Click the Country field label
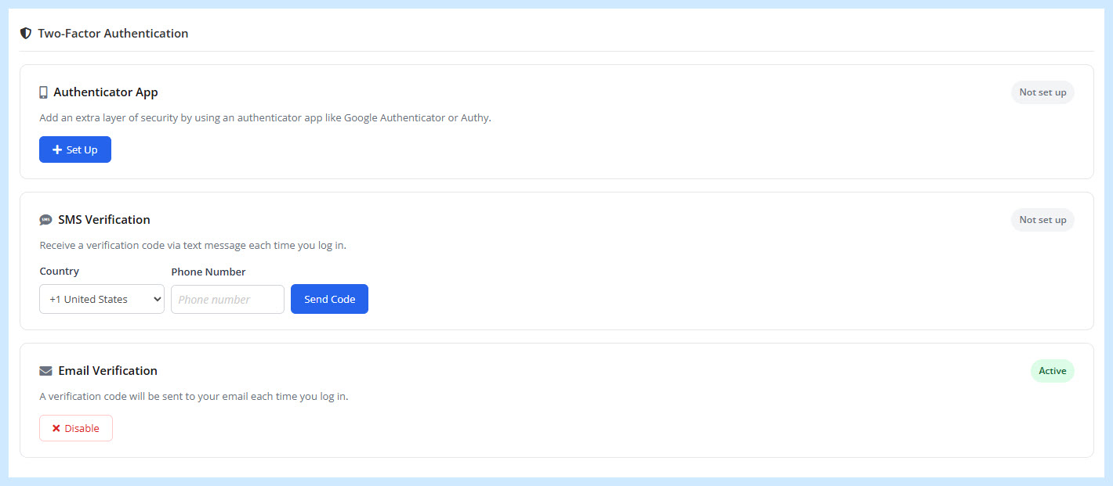 (x=60, y=272)
